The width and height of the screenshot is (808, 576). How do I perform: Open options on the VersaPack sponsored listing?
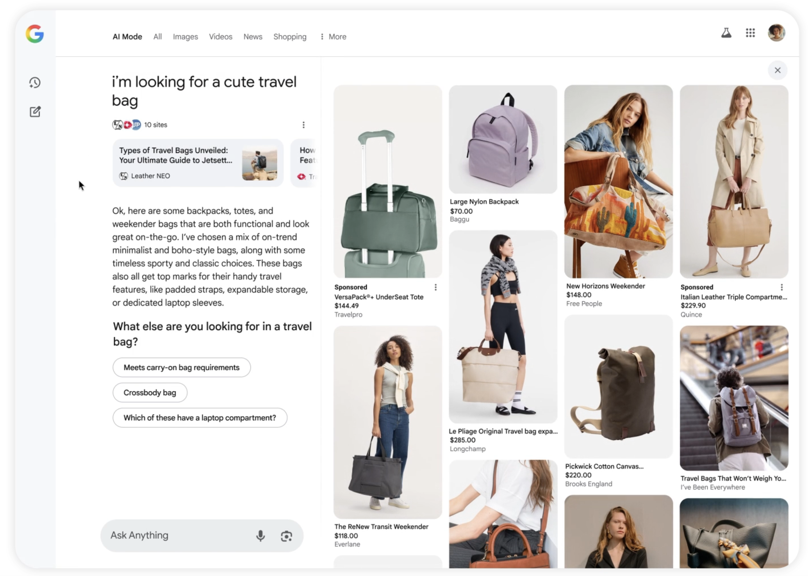[436, 287]
